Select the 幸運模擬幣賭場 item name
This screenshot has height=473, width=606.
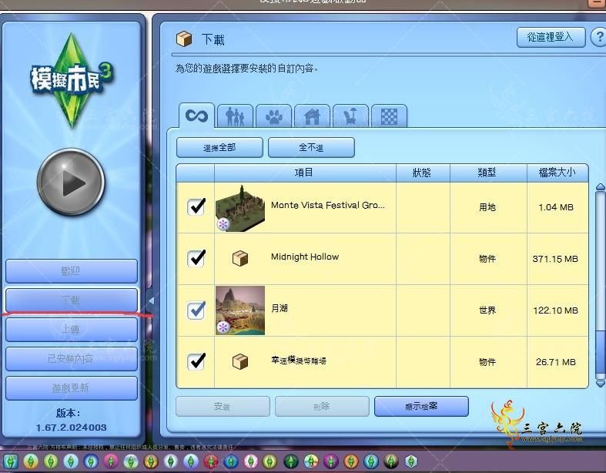[298, 361]
